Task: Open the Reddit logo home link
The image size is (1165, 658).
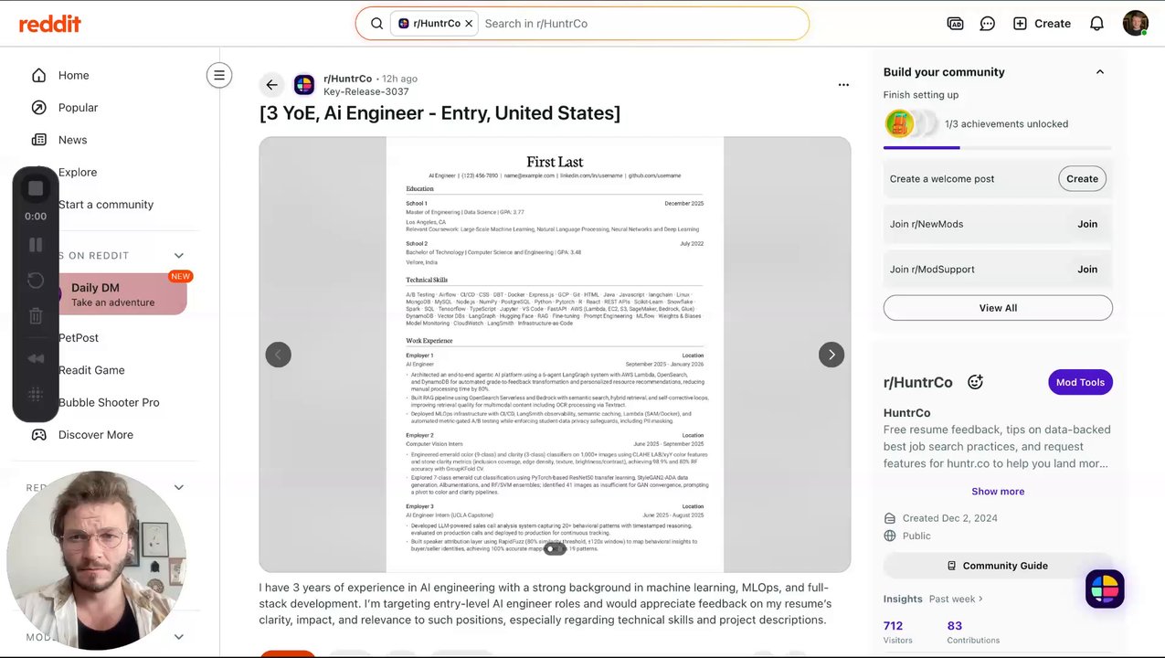Action: pos(50,24)
